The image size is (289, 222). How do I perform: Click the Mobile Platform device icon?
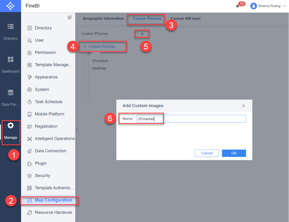tap(29, 114)
